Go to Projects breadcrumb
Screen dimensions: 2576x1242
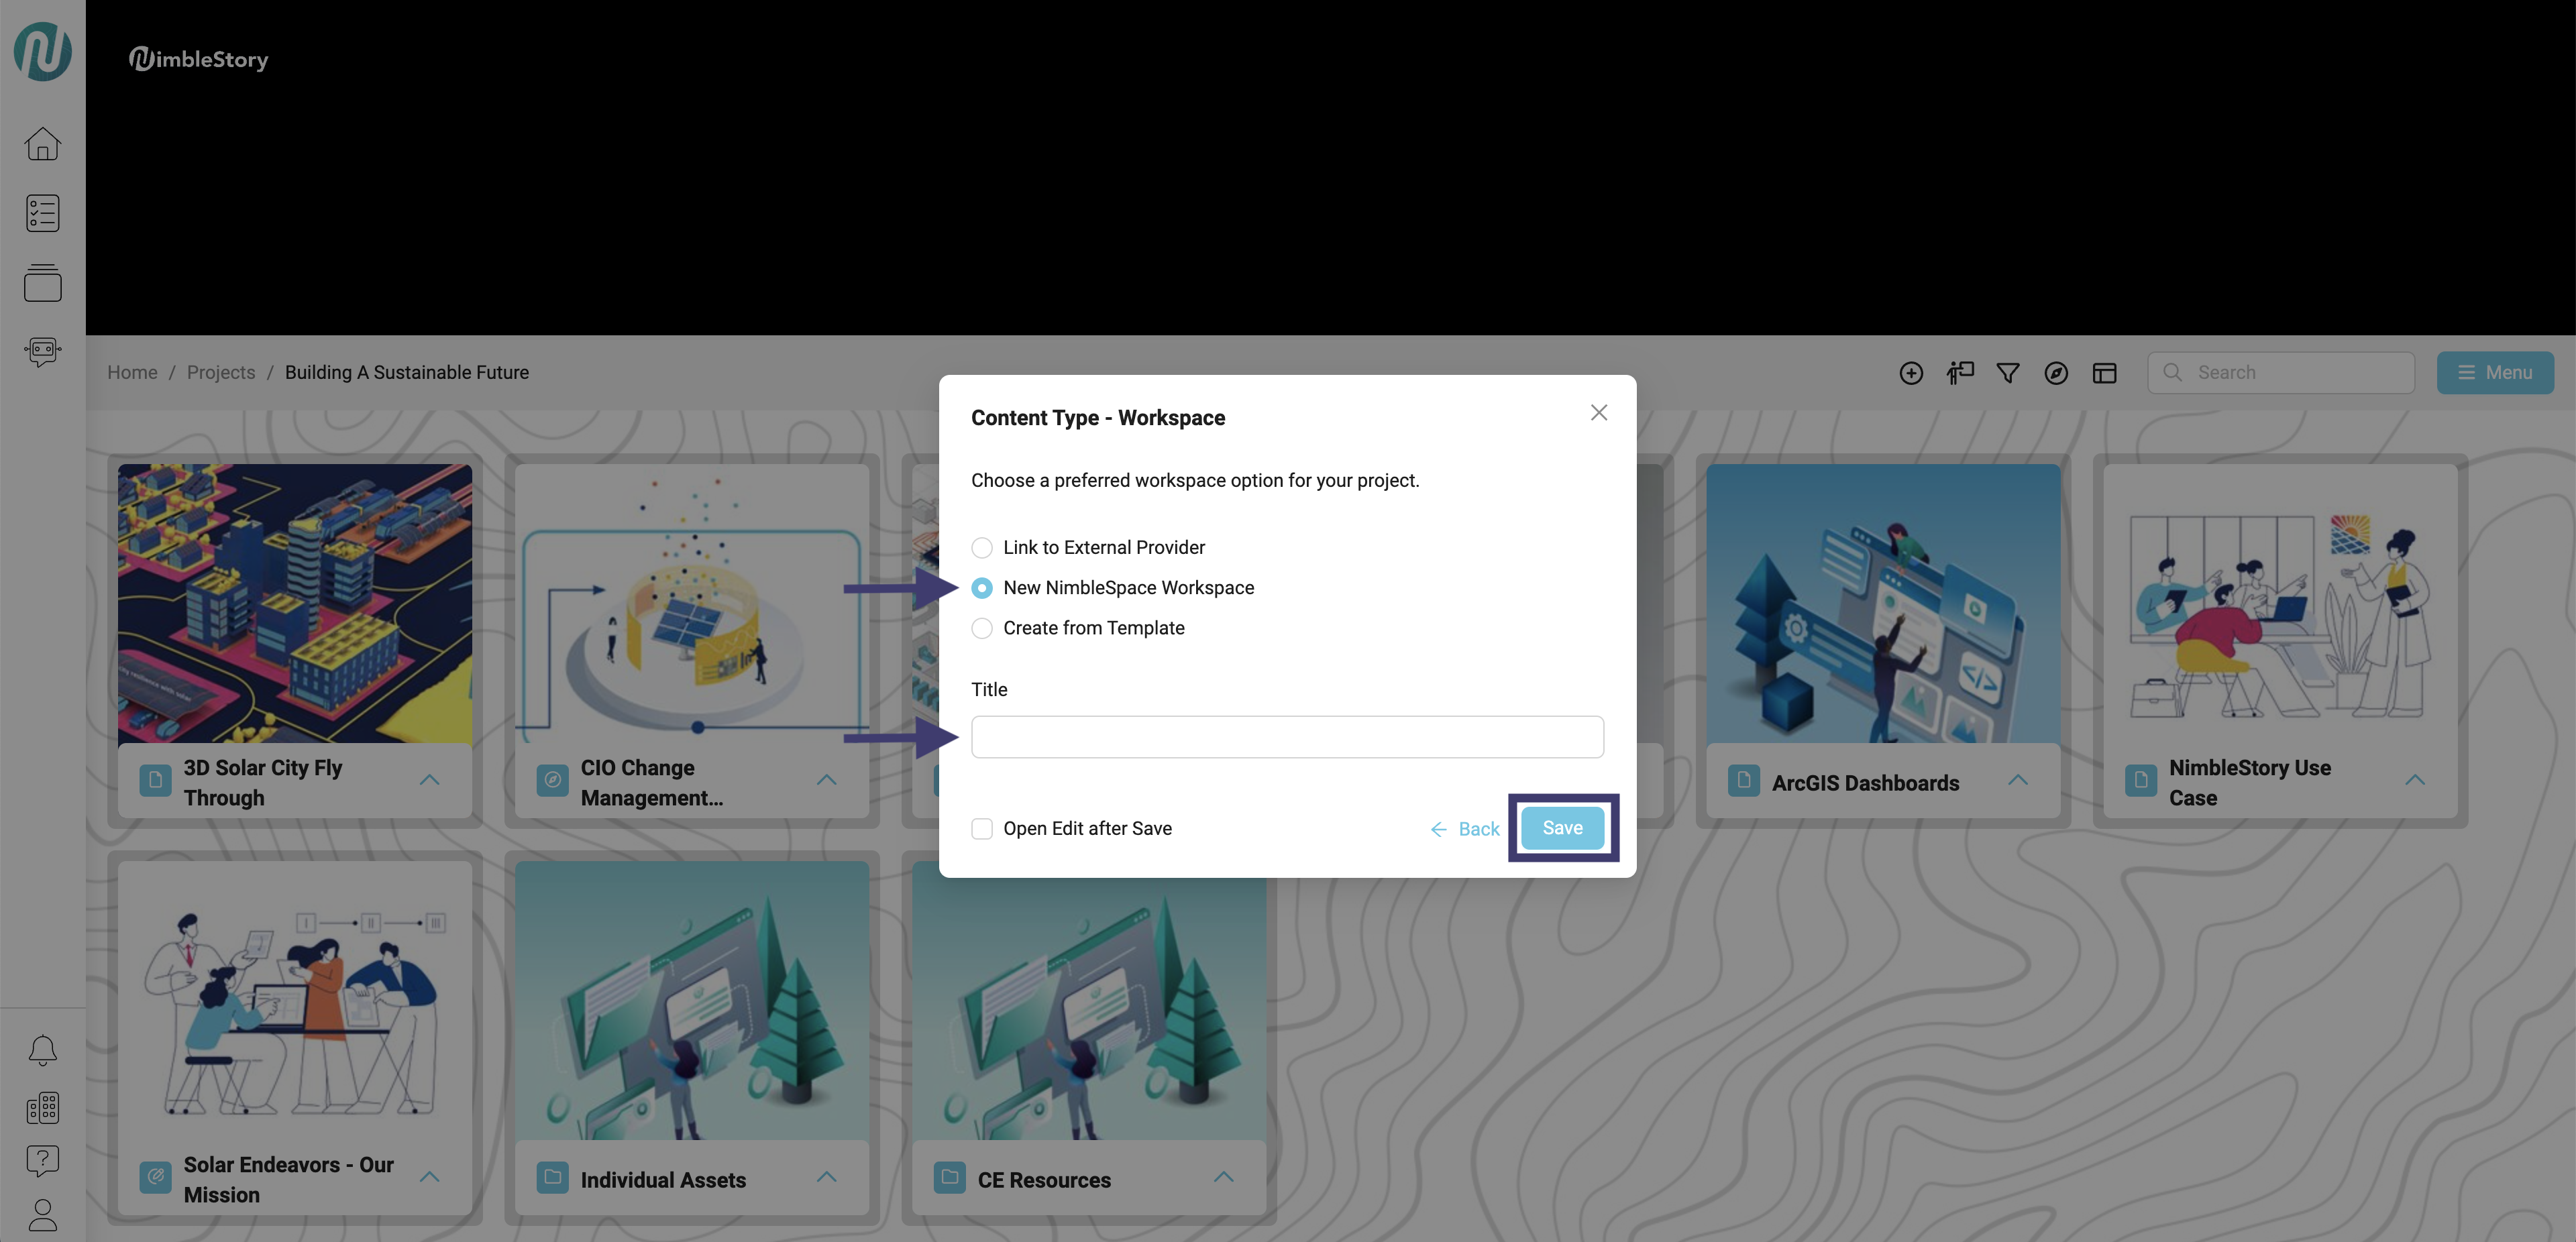220,372
